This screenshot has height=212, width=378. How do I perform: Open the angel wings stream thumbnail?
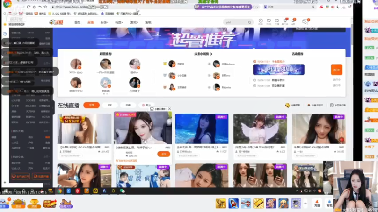260,129
